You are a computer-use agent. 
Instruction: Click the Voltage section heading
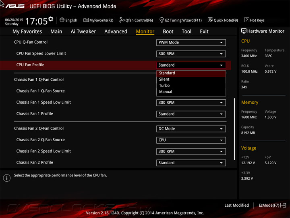pos(249,148)
